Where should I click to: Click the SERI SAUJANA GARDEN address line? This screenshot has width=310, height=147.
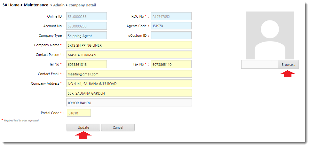coord(129,93)
